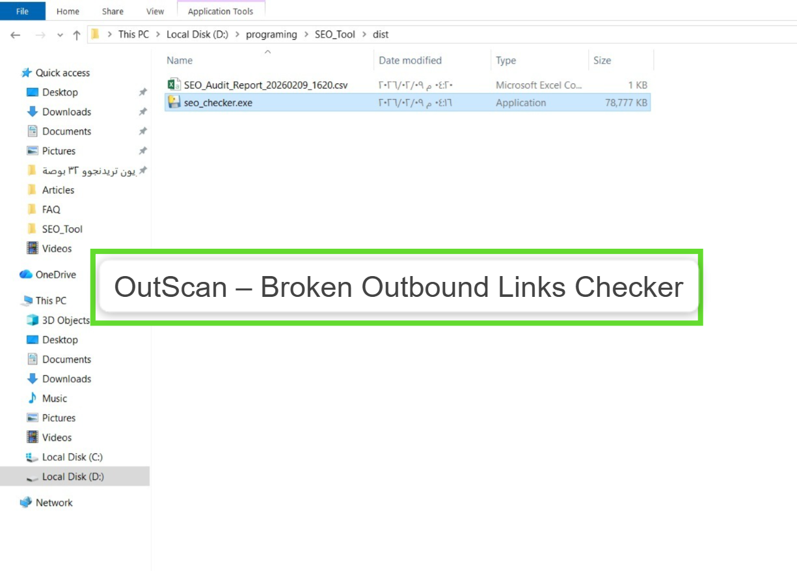The image size is (797, 571).
Task: Launch the seo_checker.exe application
Action: click(215, 102)
